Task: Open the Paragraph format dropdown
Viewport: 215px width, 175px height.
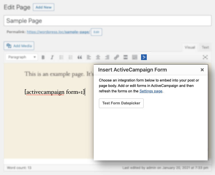Action: [x=21, y=57]
